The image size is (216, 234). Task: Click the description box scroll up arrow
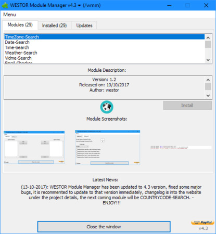point(208,80)
